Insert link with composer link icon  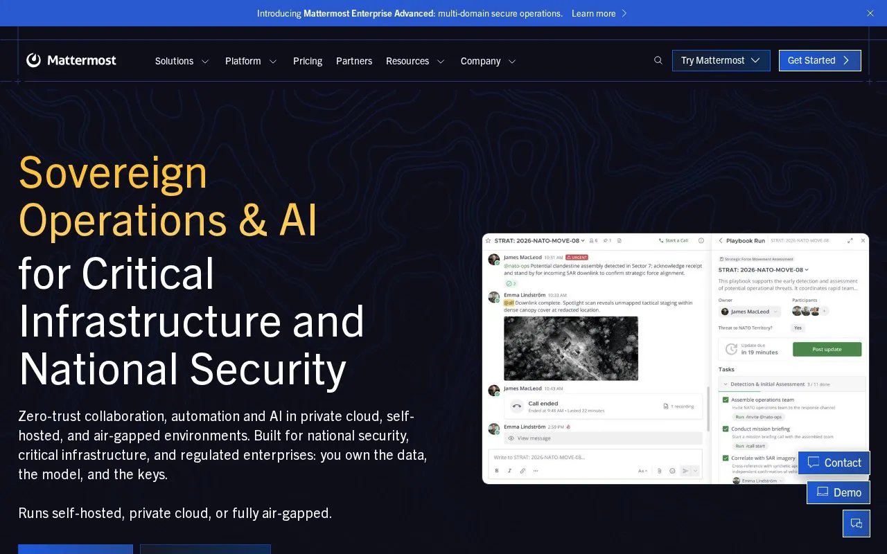pos(522,471)
